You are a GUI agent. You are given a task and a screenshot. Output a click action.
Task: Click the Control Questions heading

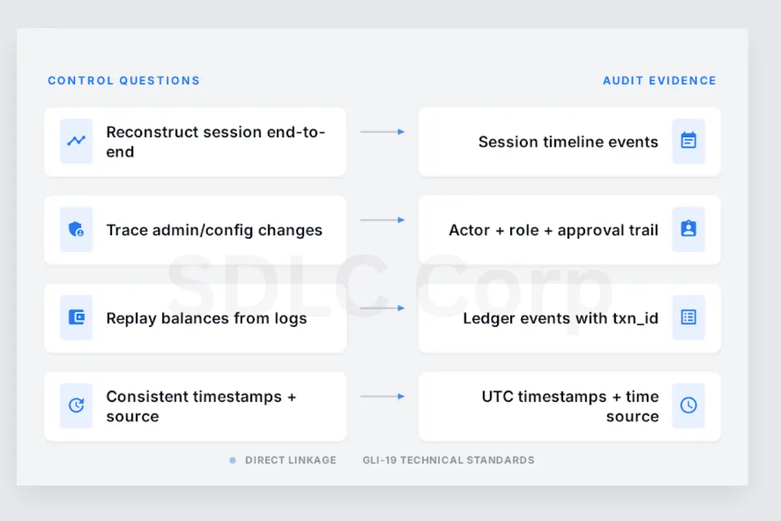(124, 81)
